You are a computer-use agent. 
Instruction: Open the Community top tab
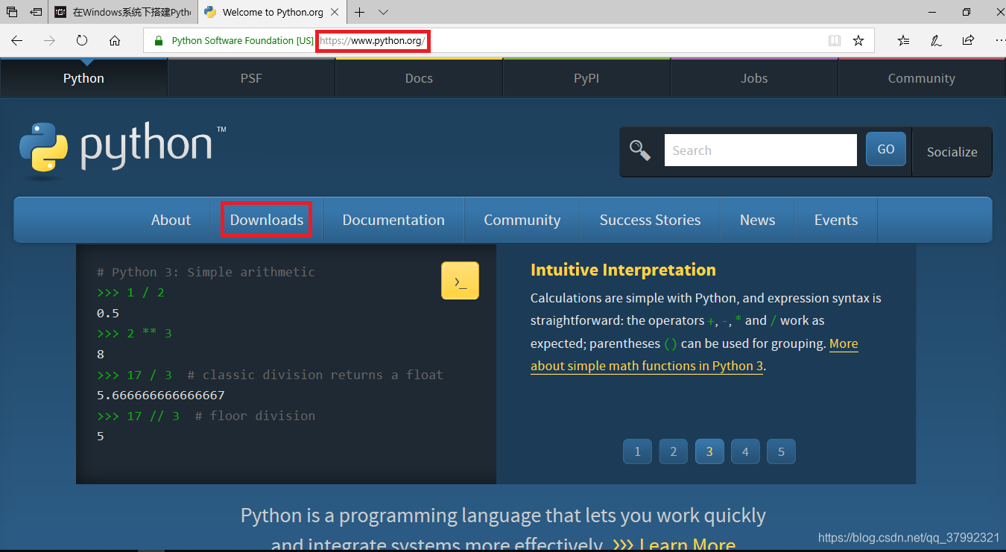922,78
